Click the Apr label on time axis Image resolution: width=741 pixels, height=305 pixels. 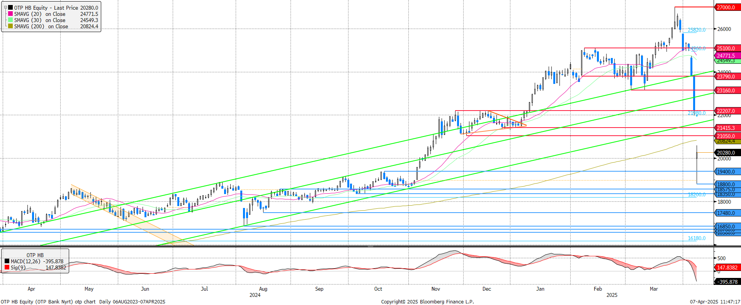(x=31, y=289)
